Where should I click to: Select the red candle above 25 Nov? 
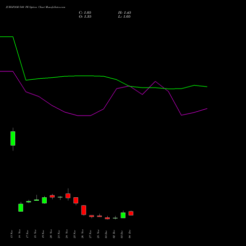point(76,200)
